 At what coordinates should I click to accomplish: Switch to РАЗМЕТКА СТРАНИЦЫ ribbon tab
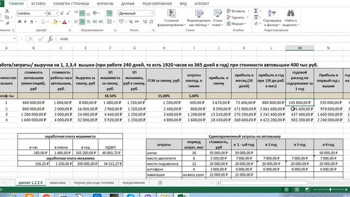71,4
